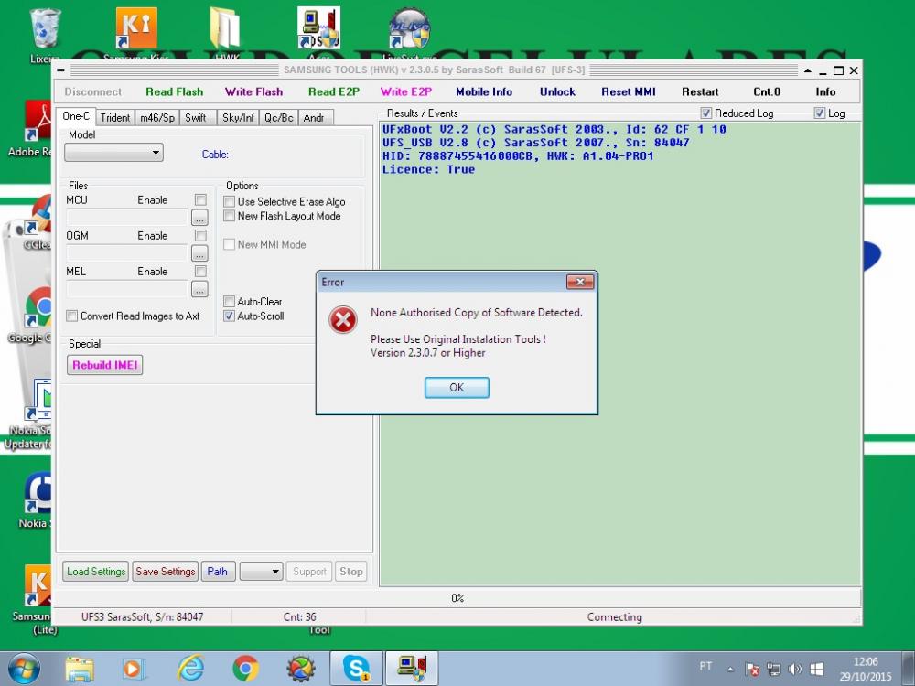Uncheck the Reduced Log checkbox
915x686 pixels.
(x=706, y=113)
